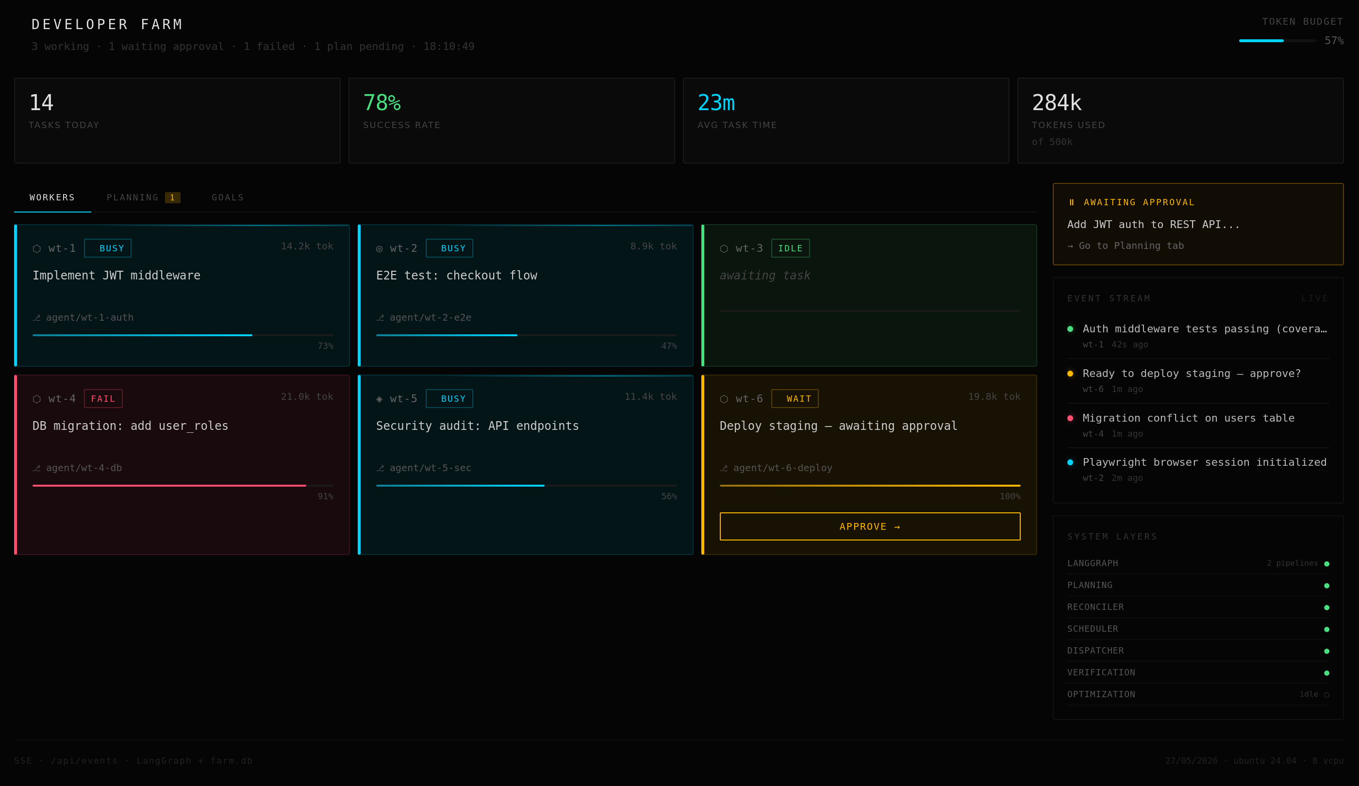Click the wt-5 worker diamond icon
This screenshot has width=1359, height=786.
point(379,399)
